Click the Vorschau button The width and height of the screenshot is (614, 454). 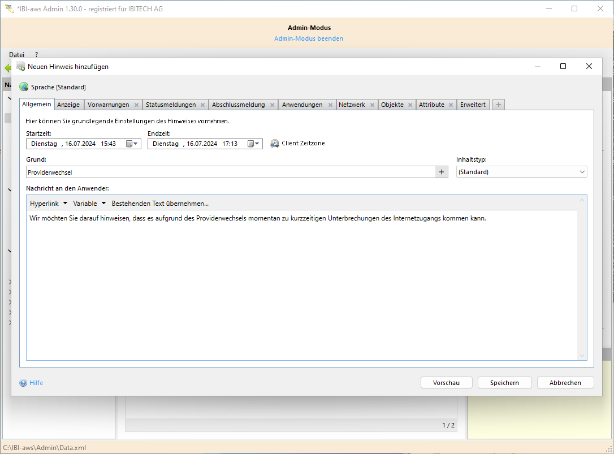pyautogui.click(x=446, y=383)
